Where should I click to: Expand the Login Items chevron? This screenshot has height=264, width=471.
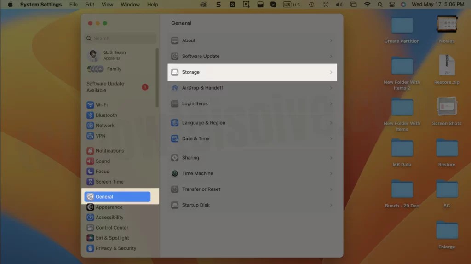(331, 103)
